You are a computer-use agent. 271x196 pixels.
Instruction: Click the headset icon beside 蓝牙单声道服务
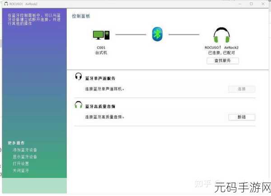click(79, 76)
